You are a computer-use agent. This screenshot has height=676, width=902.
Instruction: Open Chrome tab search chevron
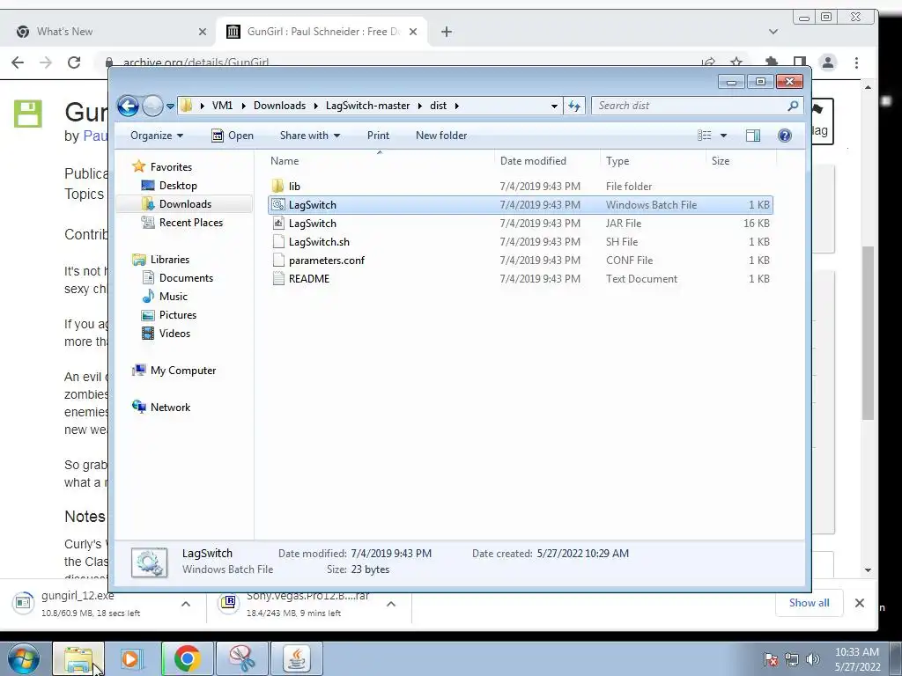tap(773, 32)
